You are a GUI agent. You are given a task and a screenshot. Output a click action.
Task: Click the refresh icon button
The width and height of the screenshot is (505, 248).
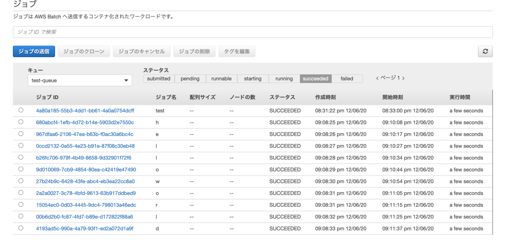click(x=485, y=51)
